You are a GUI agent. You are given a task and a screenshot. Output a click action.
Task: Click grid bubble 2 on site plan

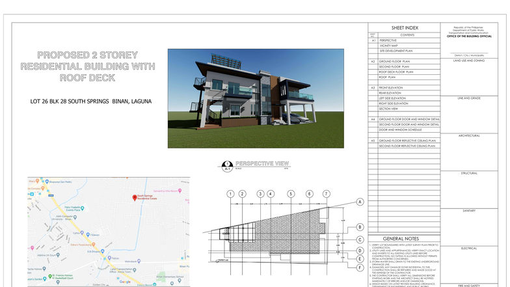[242, 194]
